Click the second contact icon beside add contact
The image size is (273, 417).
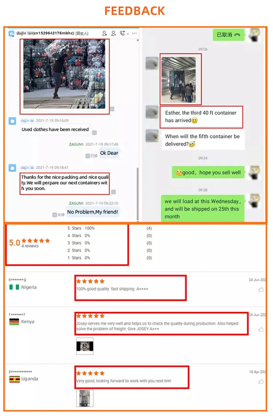(x=114, y=33)
